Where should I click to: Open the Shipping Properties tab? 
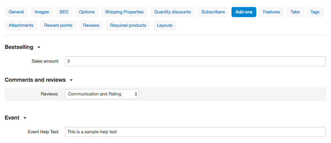(x=124, y=12)
